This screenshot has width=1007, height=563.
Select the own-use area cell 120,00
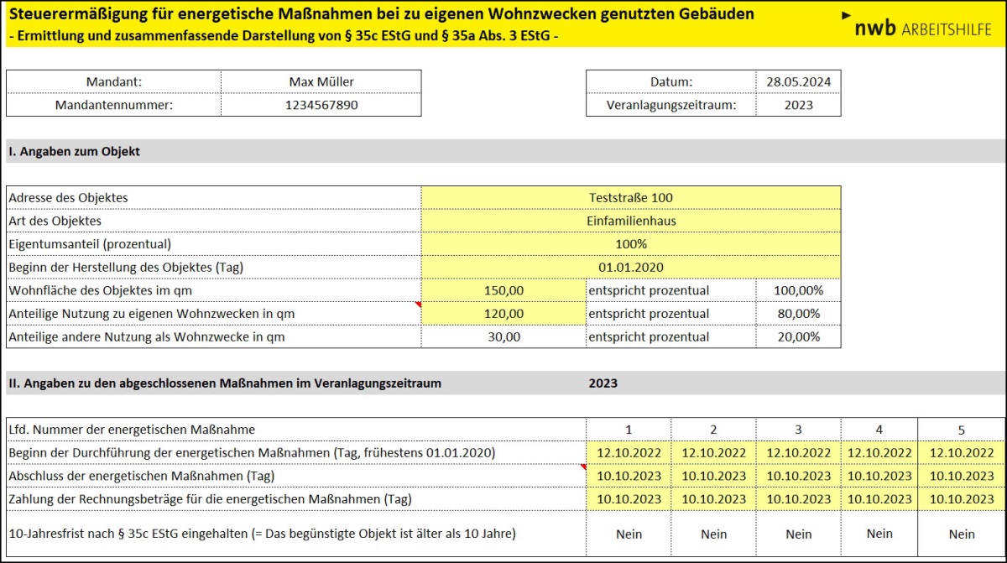coord(503,314)
